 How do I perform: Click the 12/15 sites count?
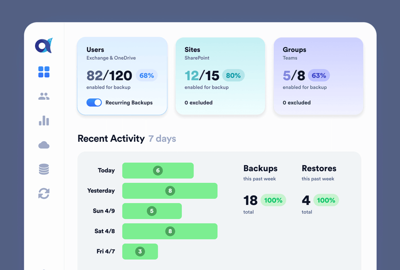(202, 75)
